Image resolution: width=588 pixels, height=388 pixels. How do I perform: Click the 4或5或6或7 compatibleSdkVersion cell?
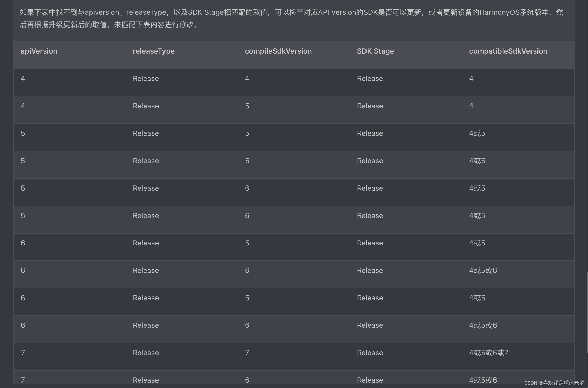click(x=518, y=357)
